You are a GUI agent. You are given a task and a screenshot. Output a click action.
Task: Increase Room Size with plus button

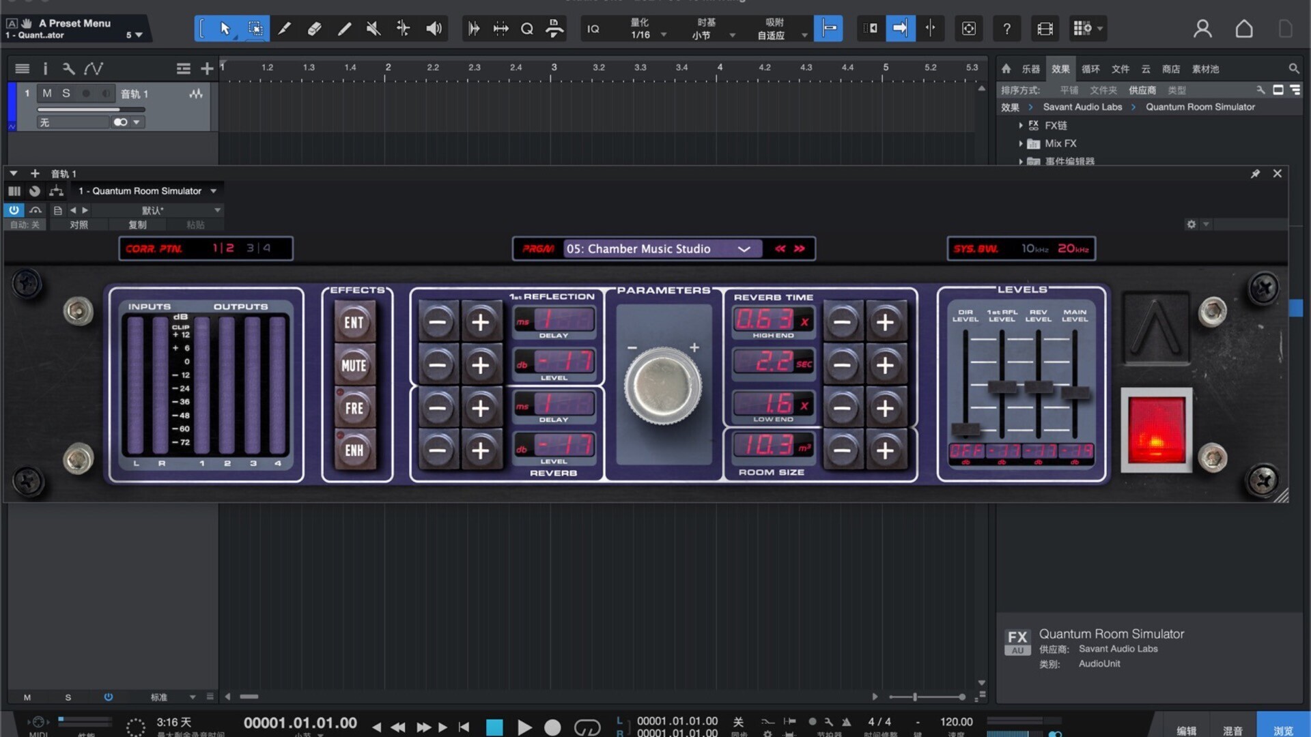click(x=885, y=450)
